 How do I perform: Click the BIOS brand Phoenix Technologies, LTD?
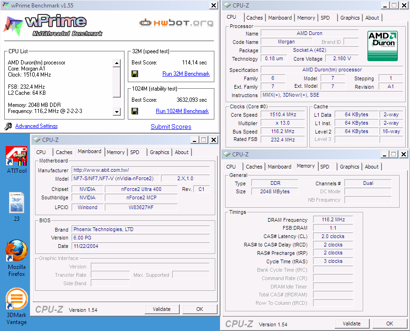coord(141,229)
